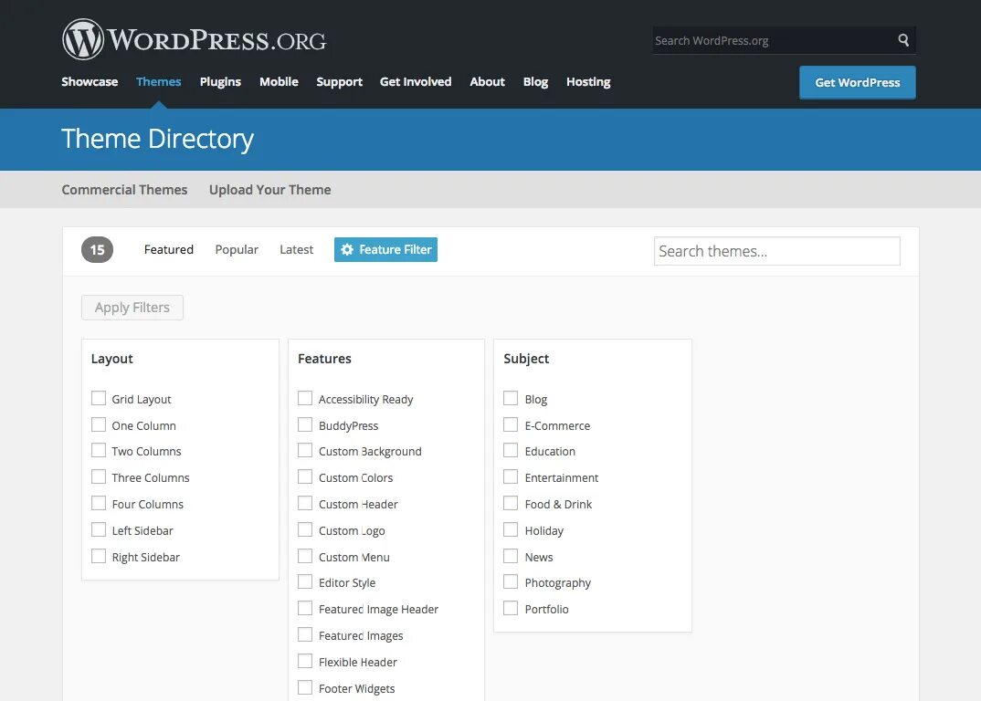Click the search magnifier icon in header
Image resolution: width=981 pixels, height=701 pixels.
(902, 40)
